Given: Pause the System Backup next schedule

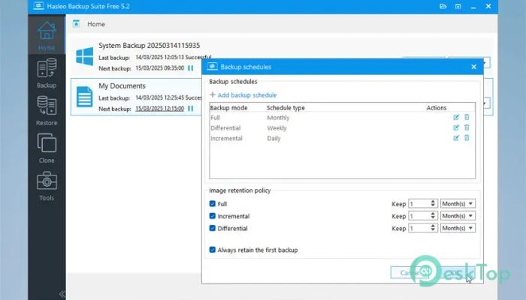Looking at the screenshot, I should (x=191, y=68).
